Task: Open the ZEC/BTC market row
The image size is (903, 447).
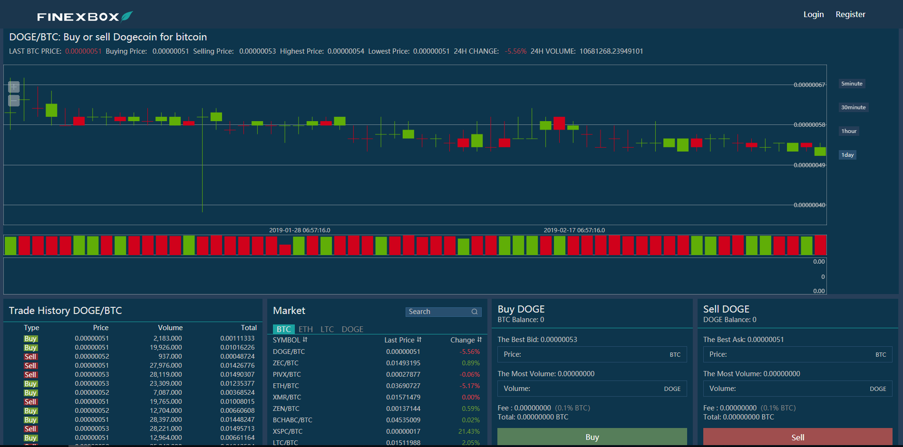Action: click(377, 363)
